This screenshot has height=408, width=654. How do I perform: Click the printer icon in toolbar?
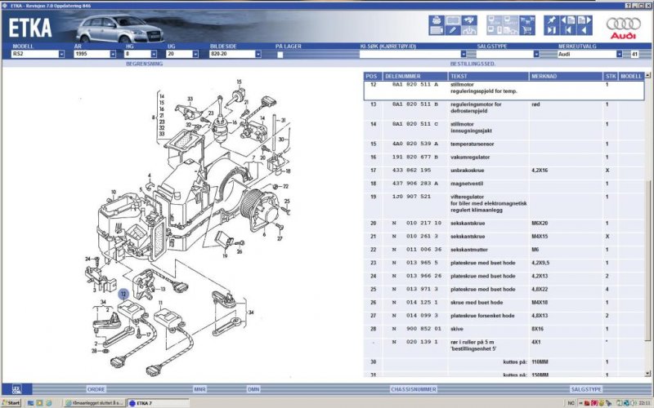(436, 20)
